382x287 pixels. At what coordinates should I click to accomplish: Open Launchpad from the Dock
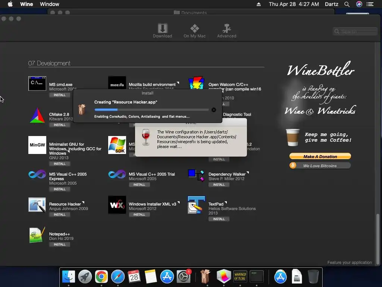85,277
